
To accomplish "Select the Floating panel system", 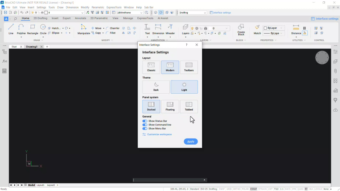I will (170, 107).
